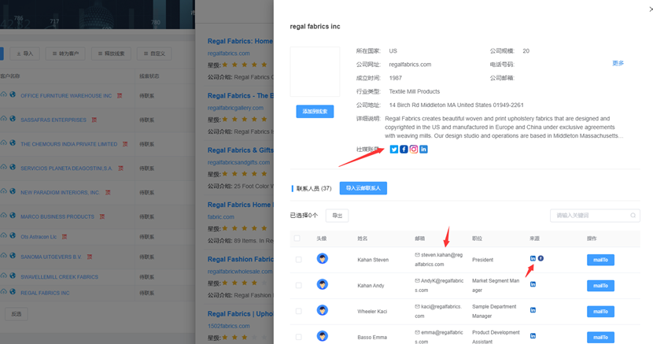The width and height of the screenshot is (653, 344).
Task: Click mailTo button for Basso Emma
Action: point(600,338)
